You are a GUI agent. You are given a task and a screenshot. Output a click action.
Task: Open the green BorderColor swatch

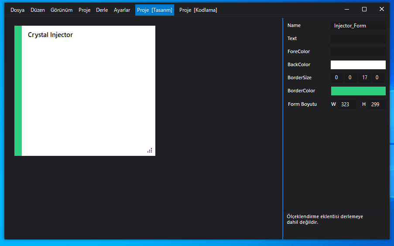tap(358, 91)
